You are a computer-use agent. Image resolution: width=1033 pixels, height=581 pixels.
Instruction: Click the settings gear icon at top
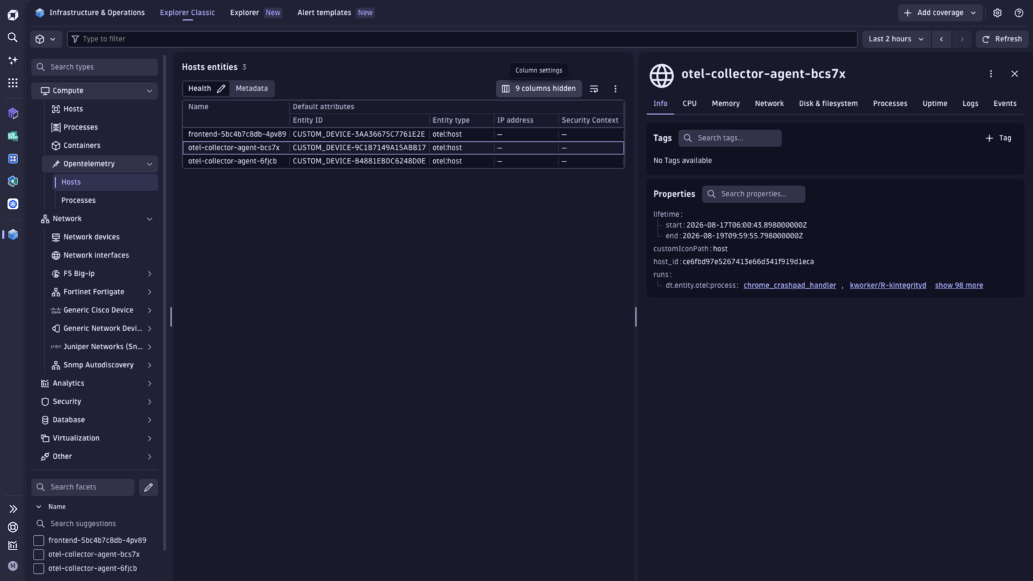(997, 13)
